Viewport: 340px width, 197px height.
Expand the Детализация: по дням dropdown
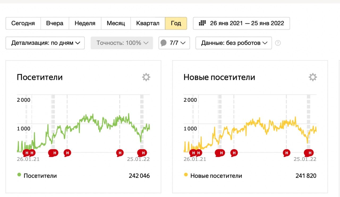(45, 43)
